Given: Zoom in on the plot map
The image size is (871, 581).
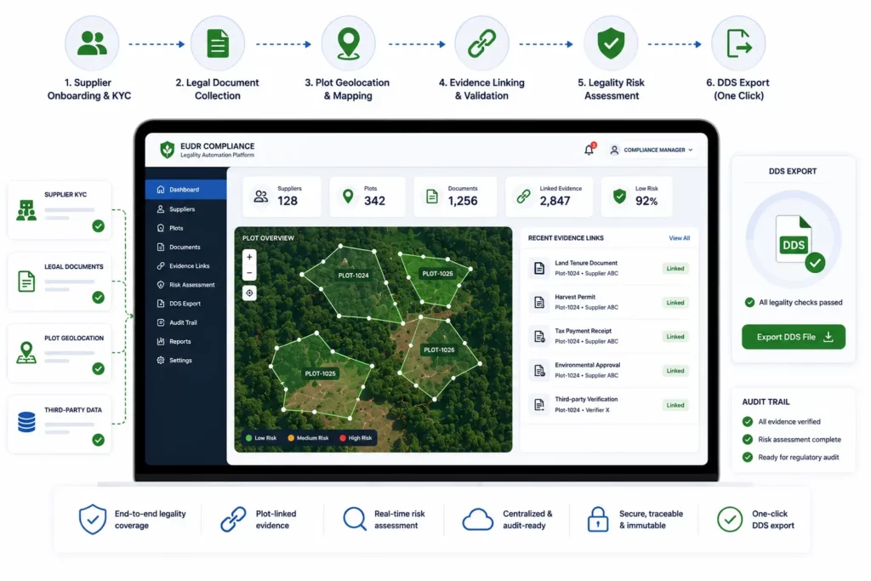Looking at the screenshot, I should click(x=249, y=257).
